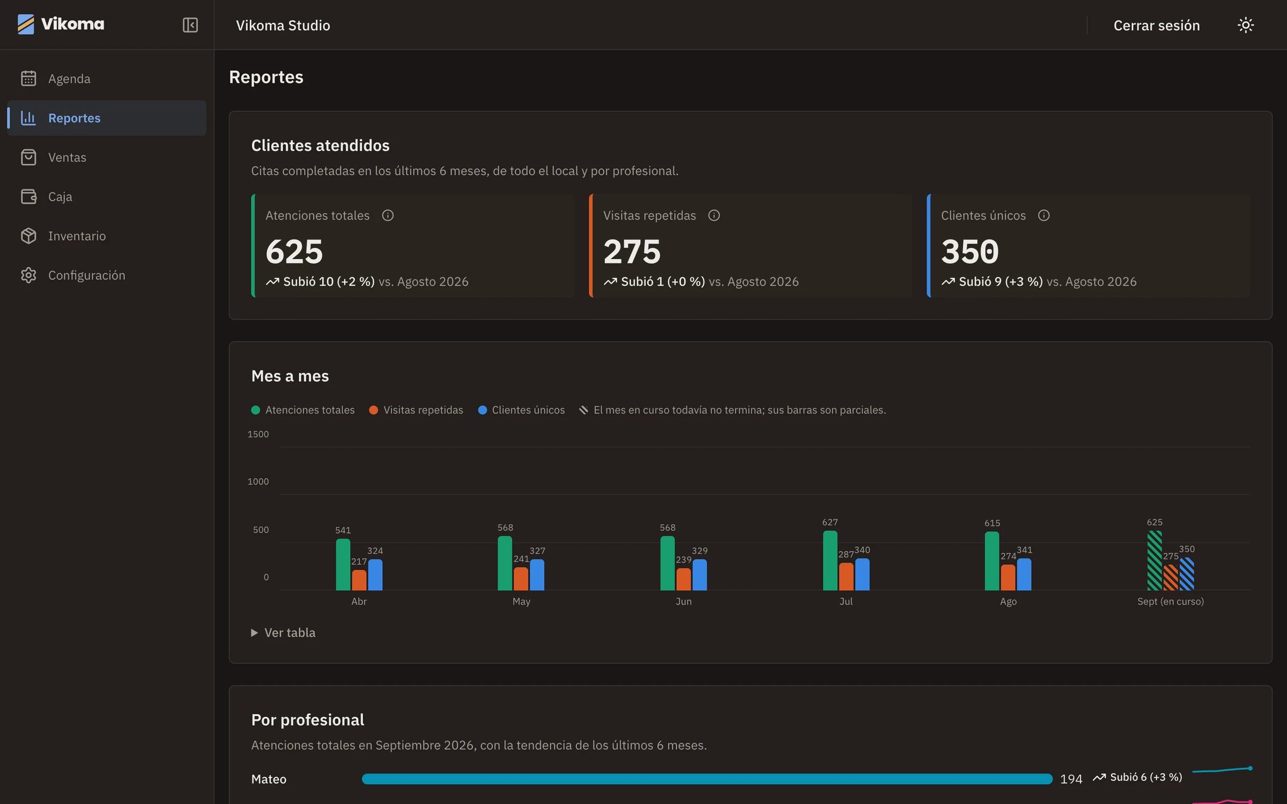1287x804 pixels.
Task: Show info for Clientes únicos
Action: click(x=1044, y=215)
